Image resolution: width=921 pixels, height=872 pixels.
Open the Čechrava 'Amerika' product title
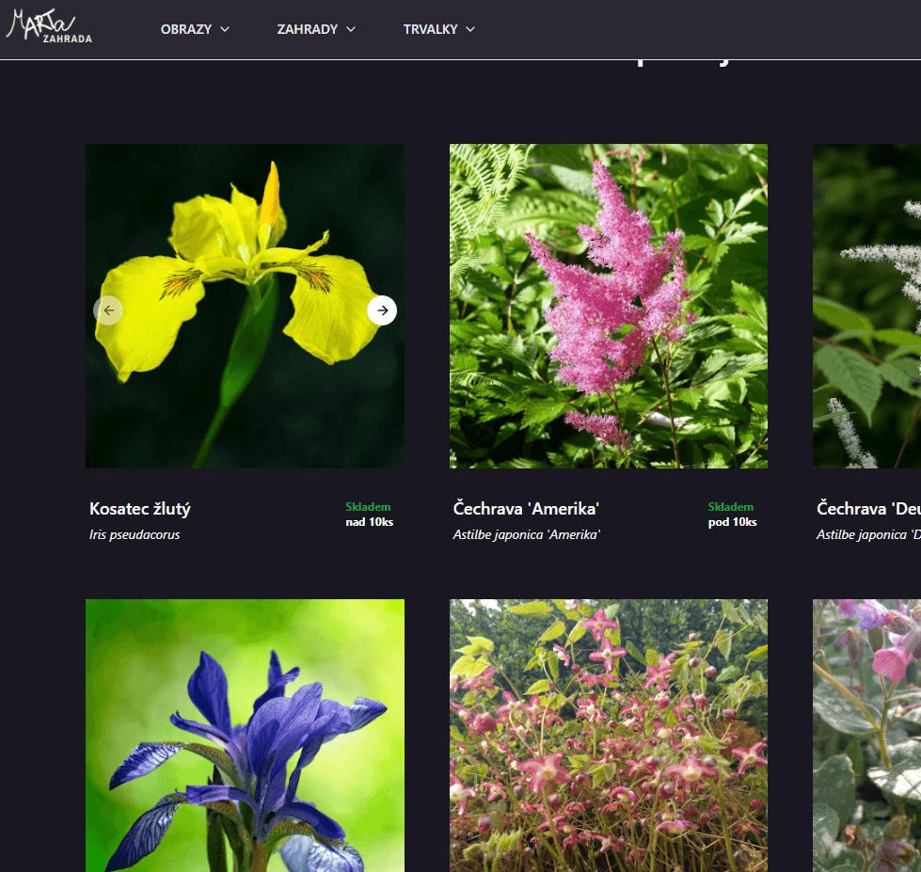(526, 509)
